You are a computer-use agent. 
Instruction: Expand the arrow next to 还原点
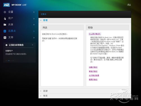(34, 31)
